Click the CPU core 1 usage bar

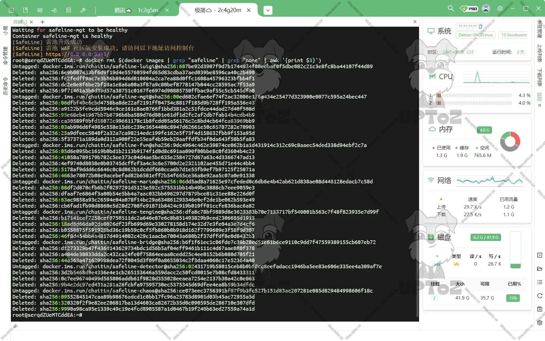[474, 95]
